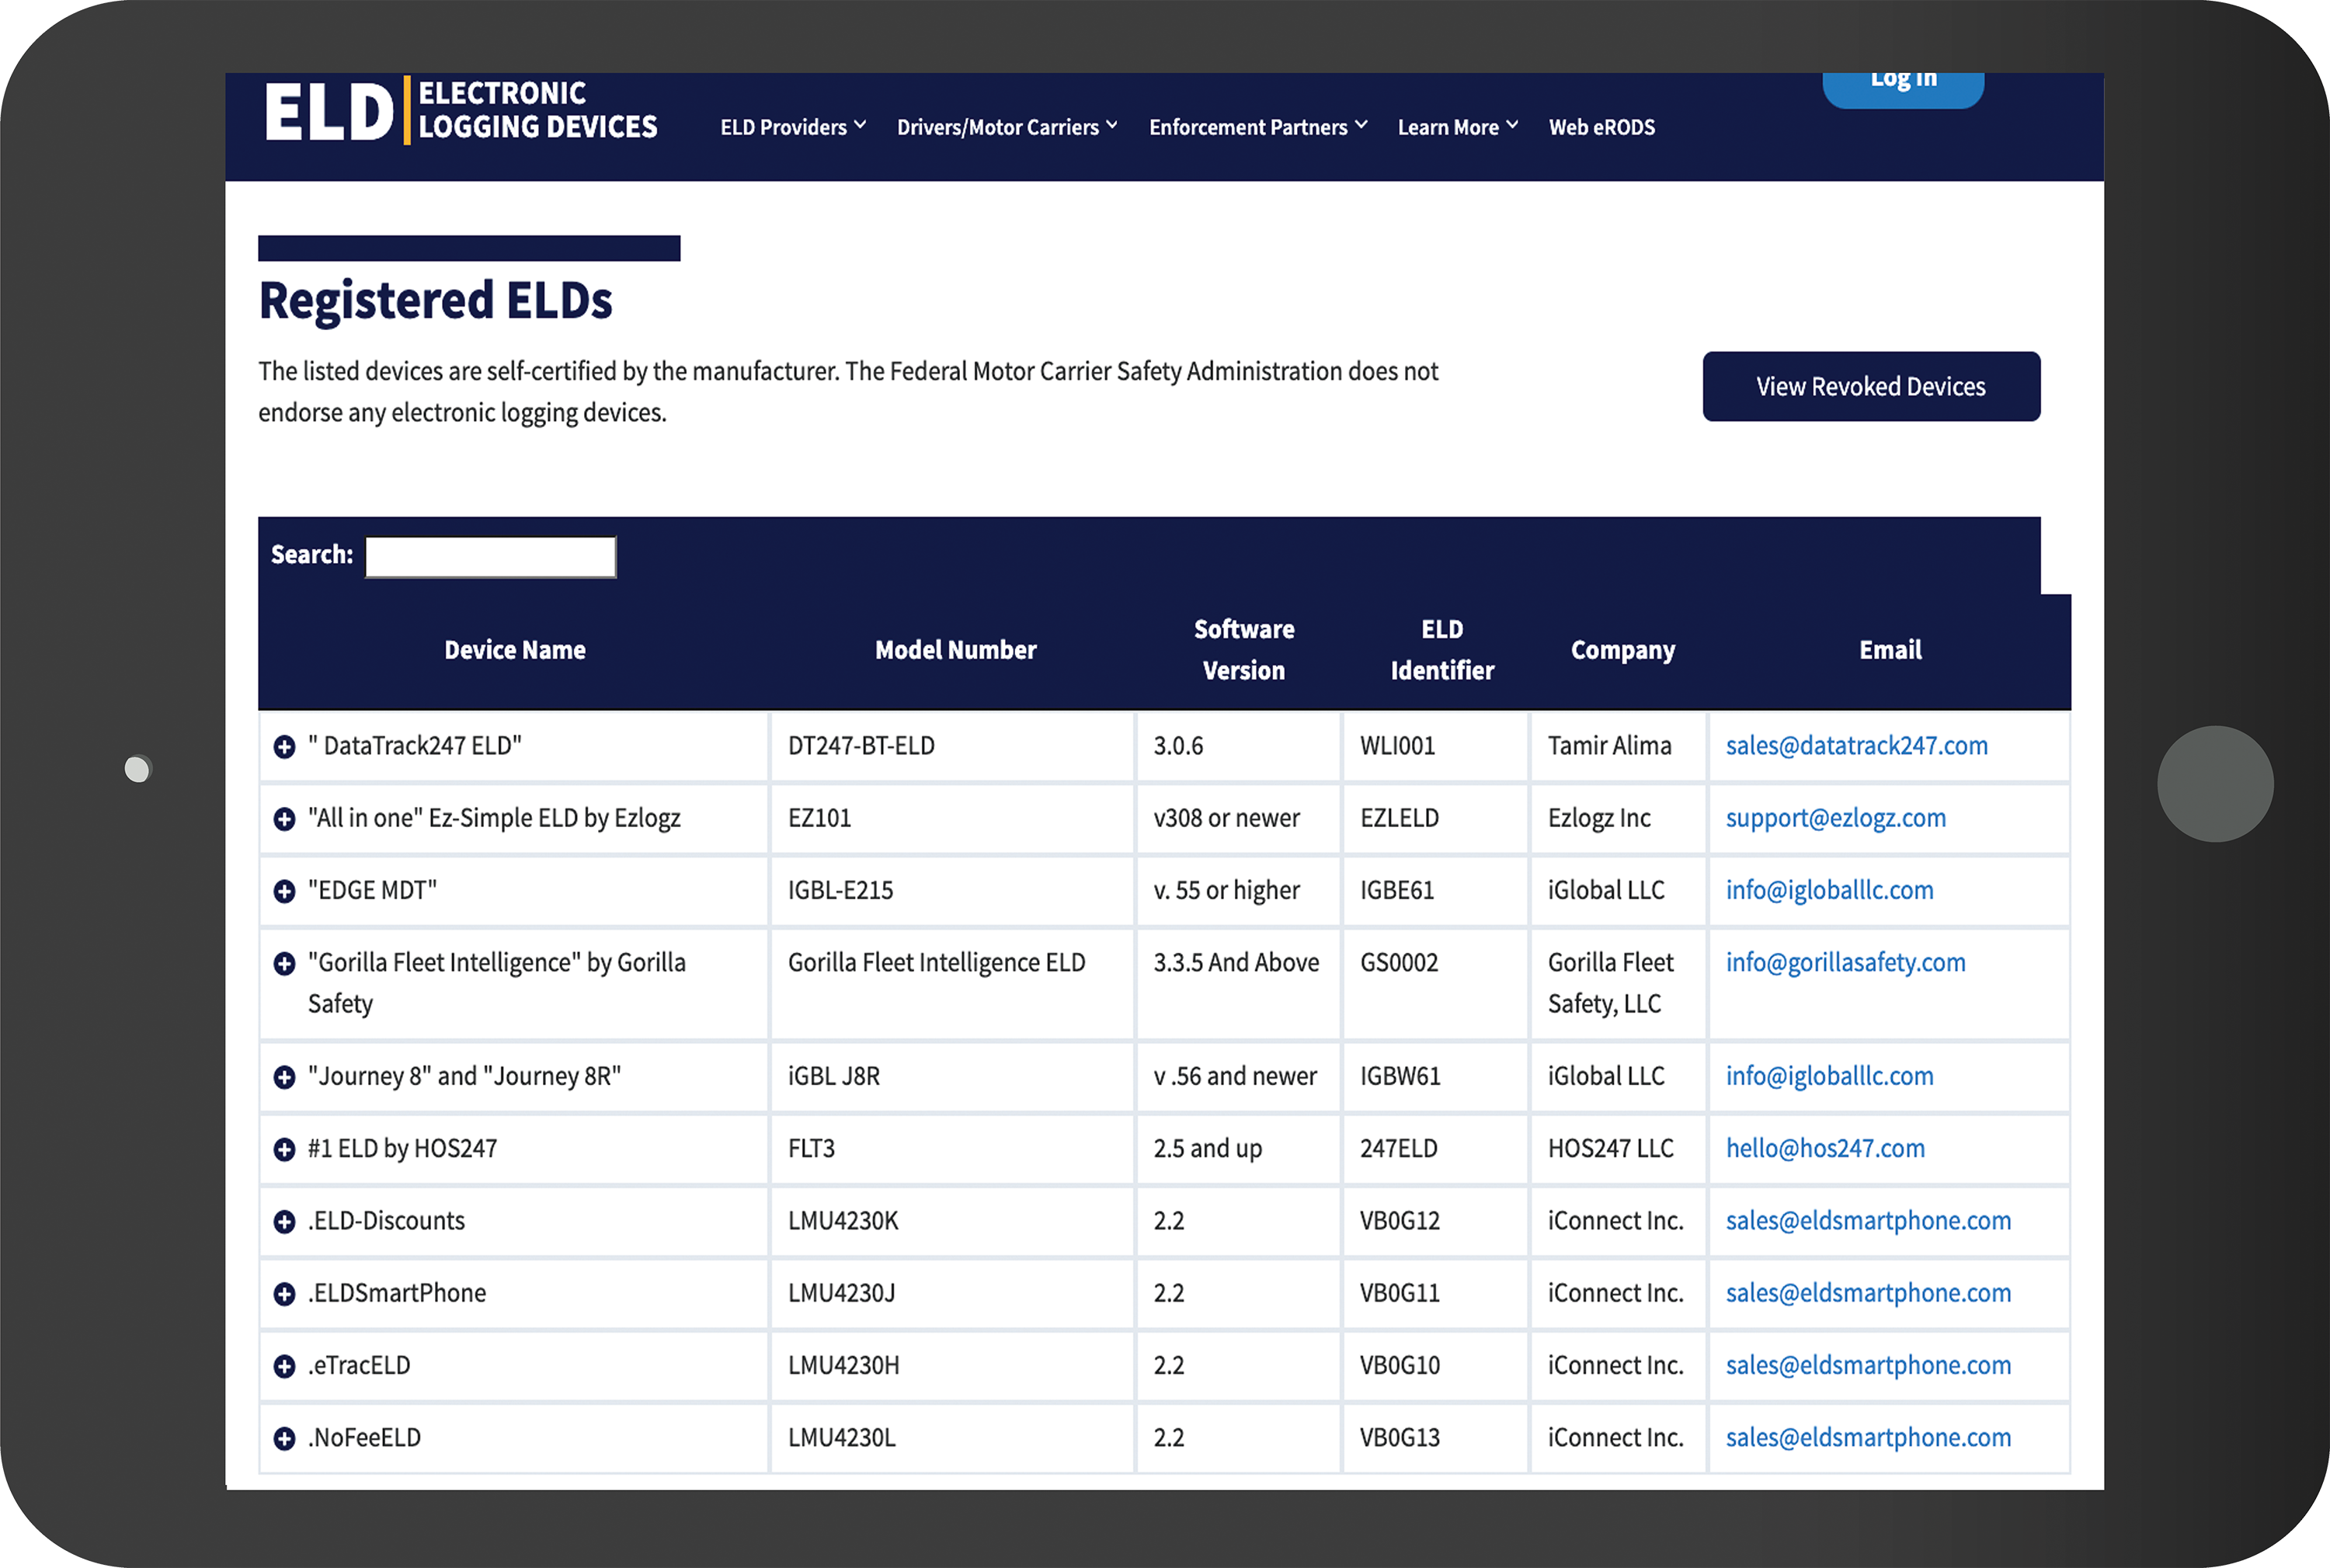Open the hello@hos247.com email link
Screen dimensions: 2330x1568
[1824, 1148]
